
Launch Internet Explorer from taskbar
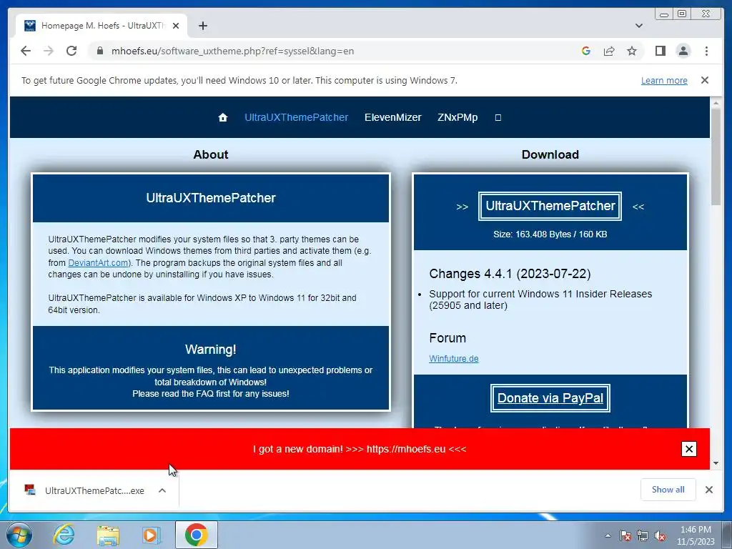[x=64, y=535]
